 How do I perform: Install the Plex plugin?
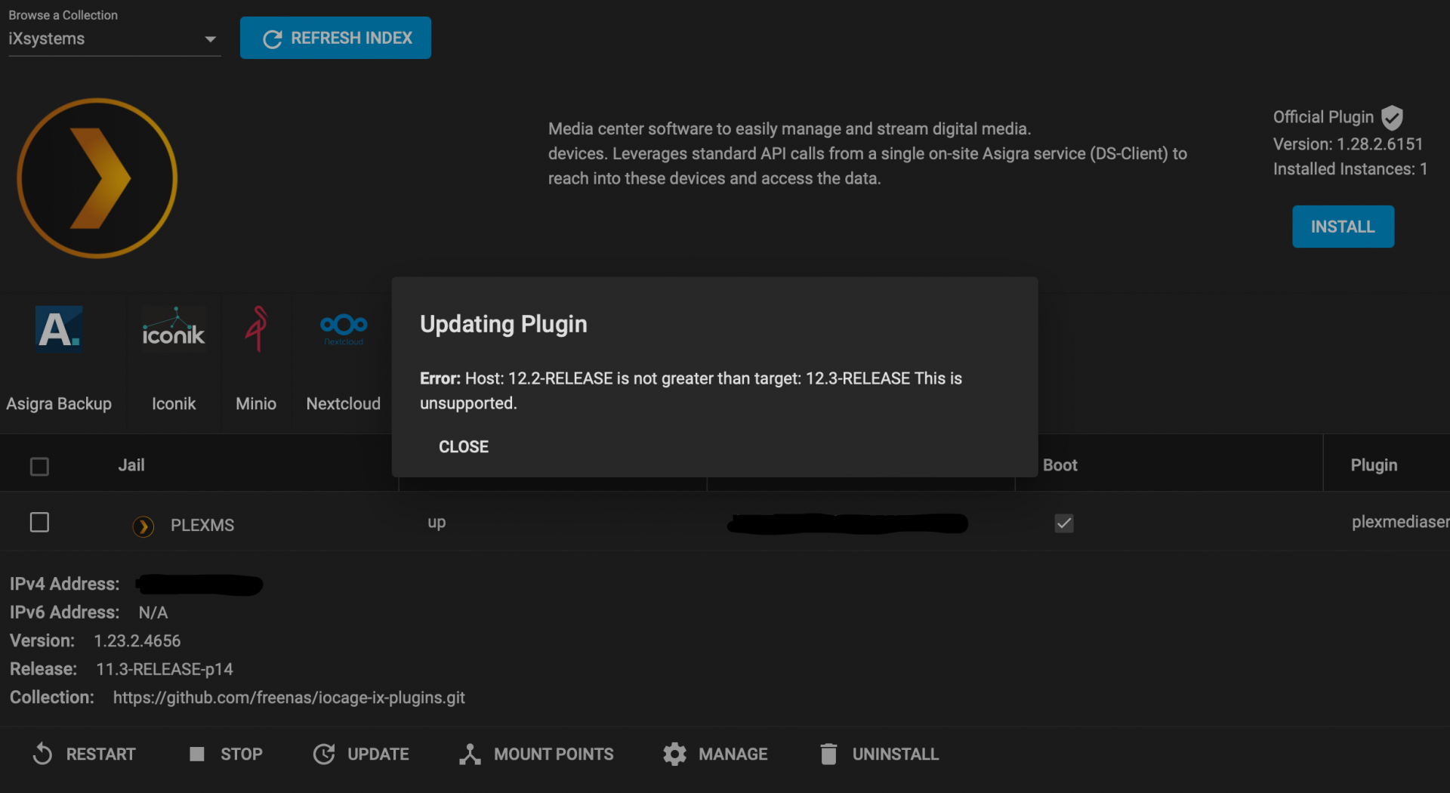click(1343, 227)
